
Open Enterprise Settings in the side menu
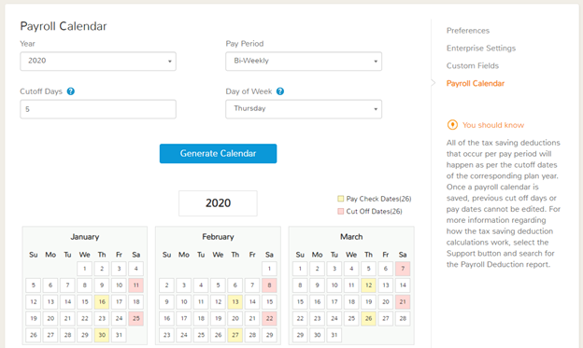481,49
